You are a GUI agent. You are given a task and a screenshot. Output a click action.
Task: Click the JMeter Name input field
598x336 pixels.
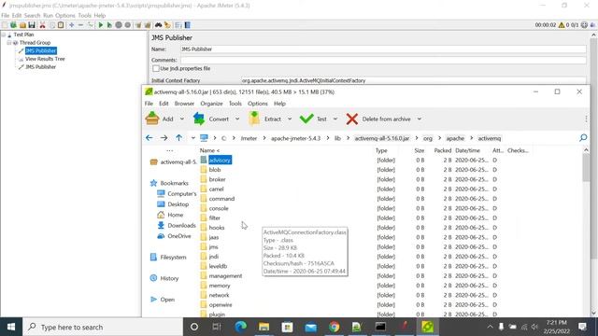383,49
